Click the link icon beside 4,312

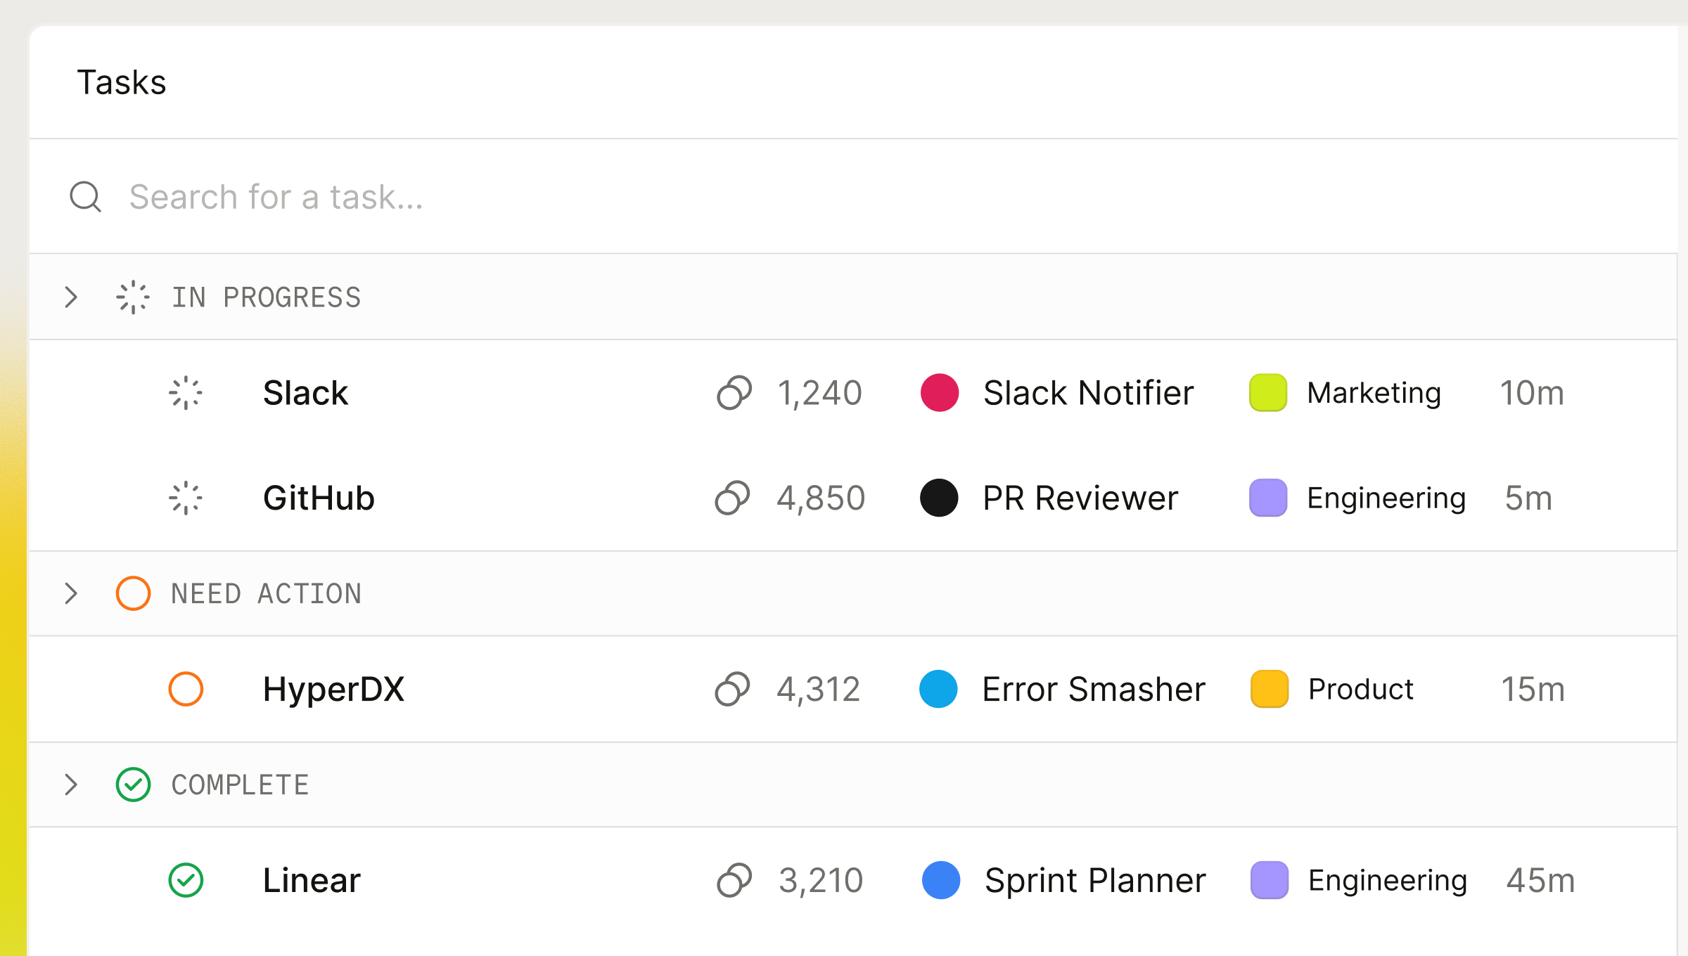pyautogui.click(x=733, y=689)
